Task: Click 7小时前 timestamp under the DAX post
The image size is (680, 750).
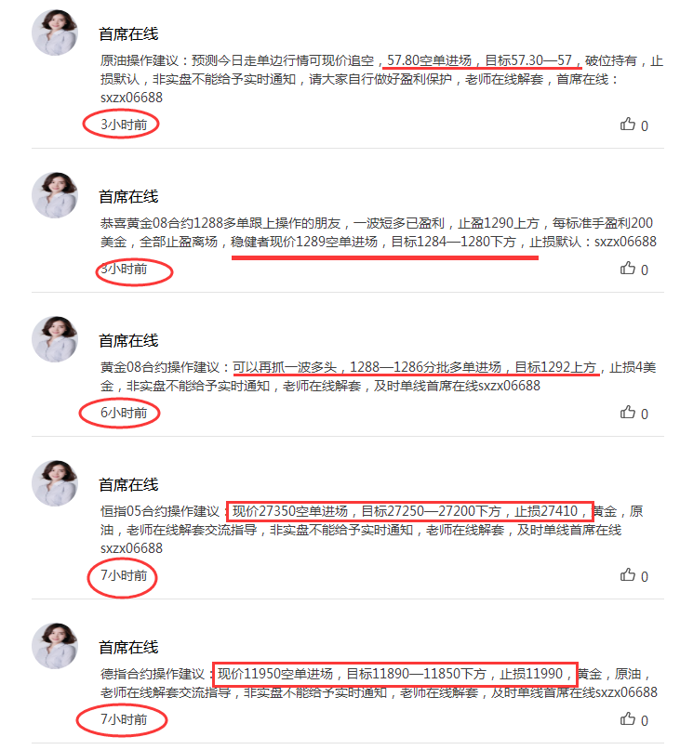Action: (x=124, y=719)
